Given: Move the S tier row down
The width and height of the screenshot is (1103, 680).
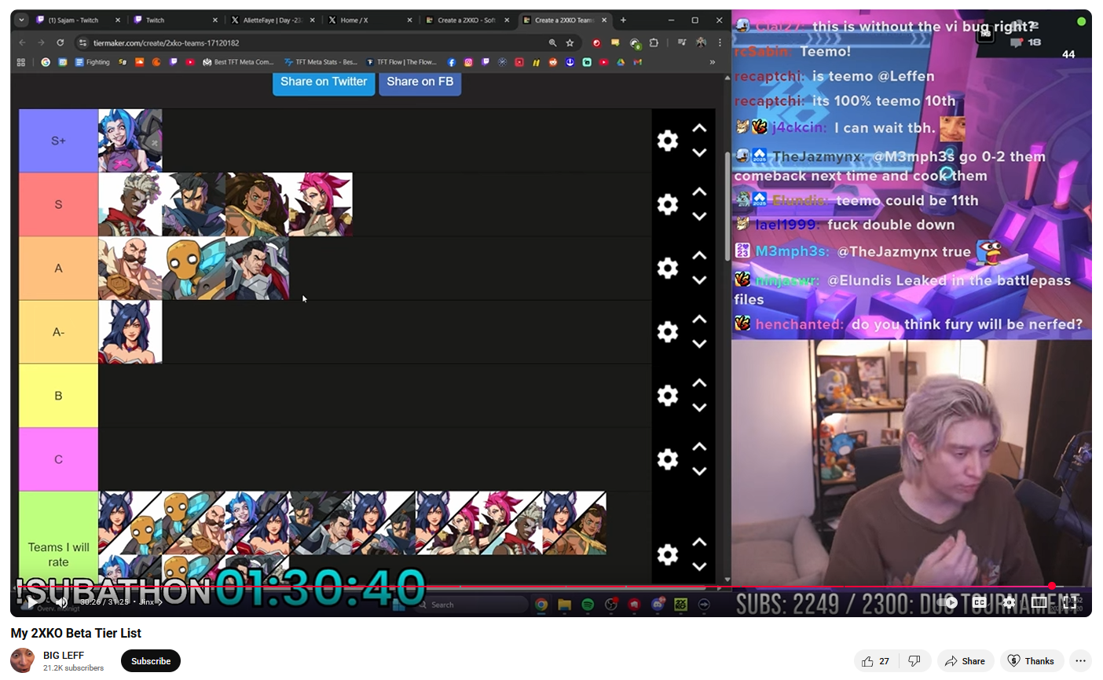Looking at the screenshot, I should (x=699, y=217).
